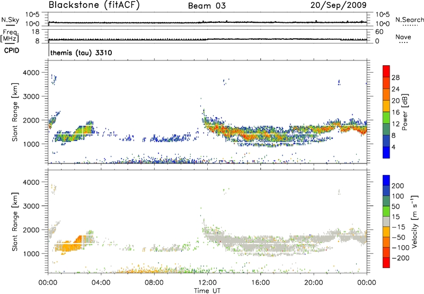The image size is (424, 294).
Task: Click the '10^5' label left of the noise panel
Action: (32, 14)
